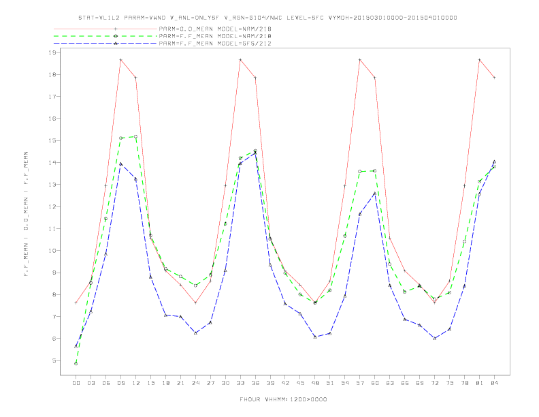This screenshot has width=539, height=417.
Task: Click x-axis forecast hour label 57
Action: click(360, 383)
